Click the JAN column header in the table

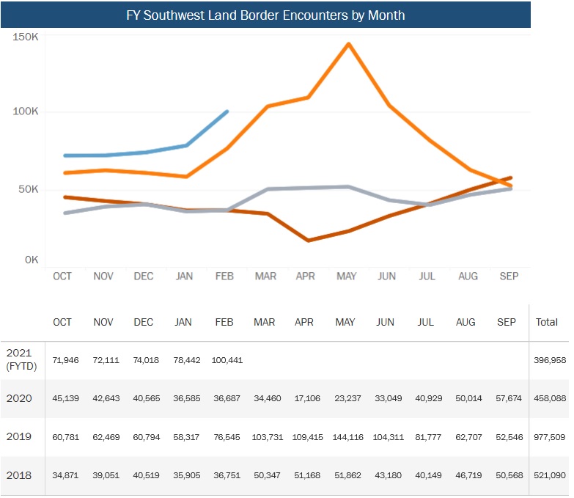coord(184,322)
